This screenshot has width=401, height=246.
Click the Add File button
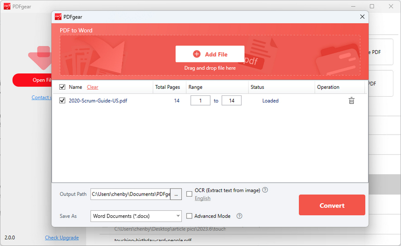click(x=210, y=54)
